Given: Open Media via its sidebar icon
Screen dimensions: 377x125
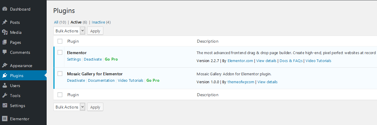Looking at the screenshot, I should [5, 32].
